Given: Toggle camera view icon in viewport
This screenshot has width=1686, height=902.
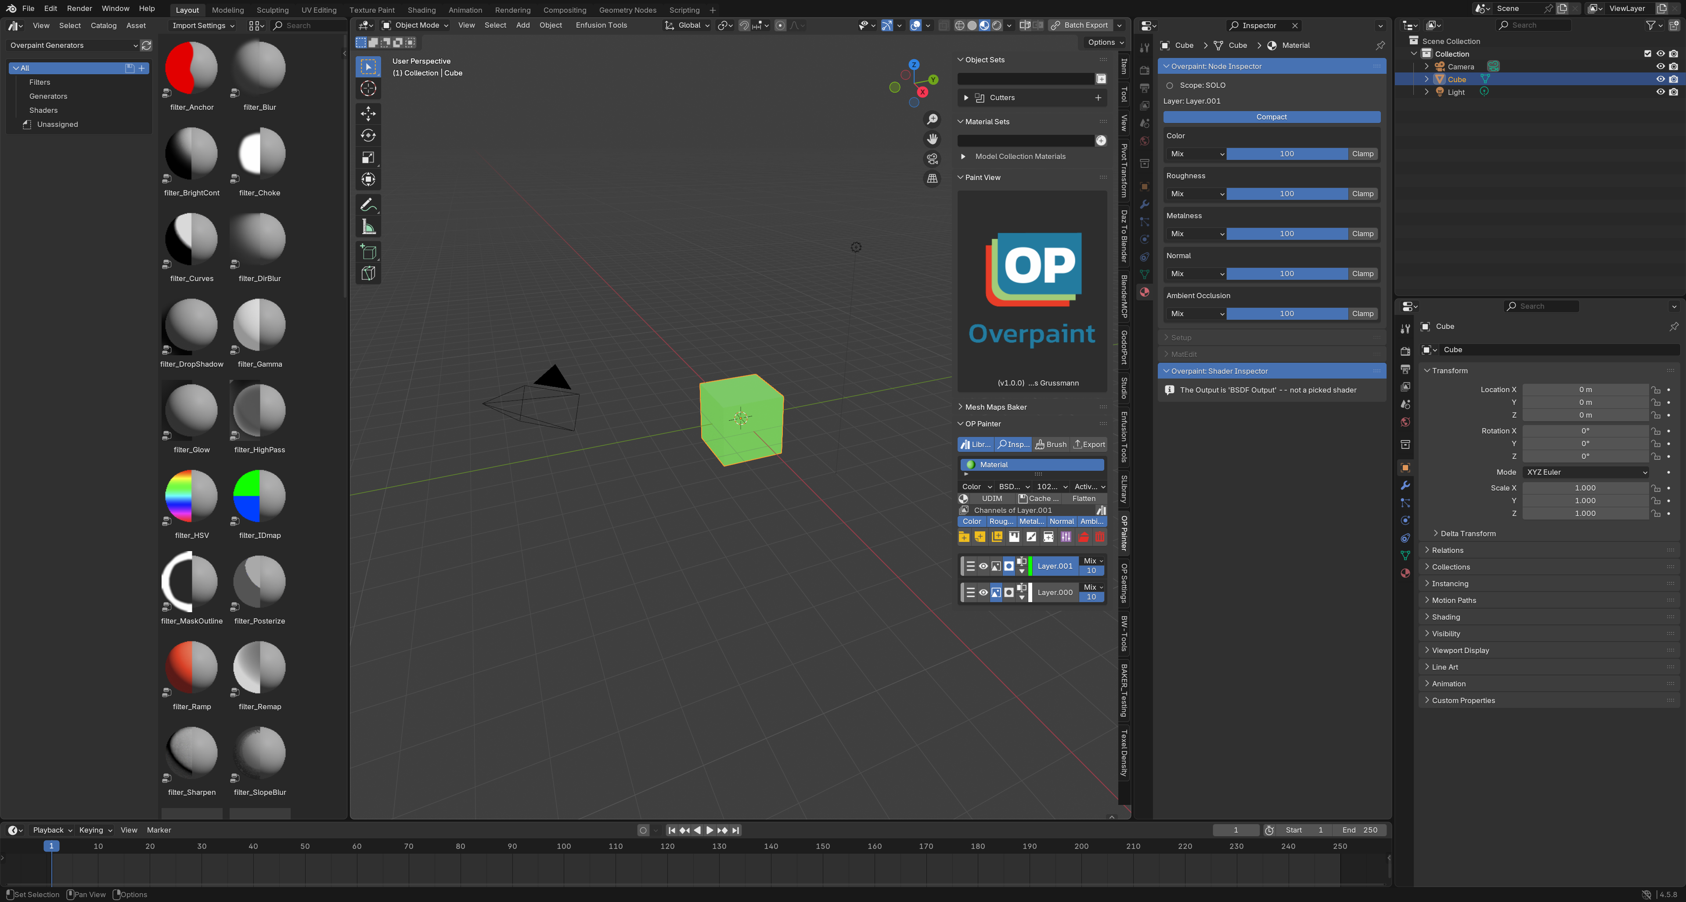Looking at the screenshot, I should (932, 159).
